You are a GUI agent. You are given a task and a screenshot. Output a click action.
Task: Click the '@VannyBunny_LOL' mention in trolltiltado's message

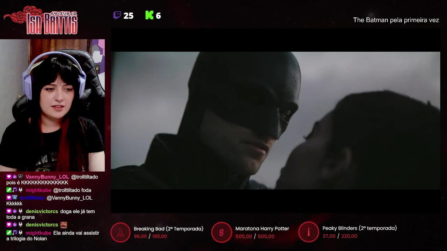click(x=69, y=198)
